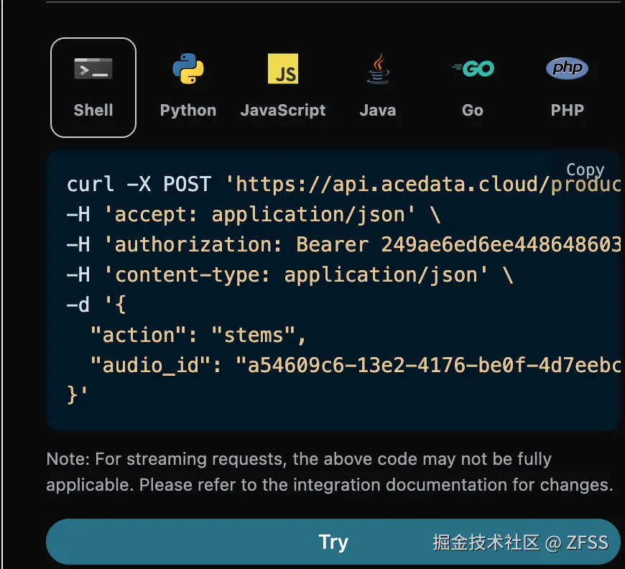
Task: Click the authorization Bearer token line
Action: click(343, 245)
